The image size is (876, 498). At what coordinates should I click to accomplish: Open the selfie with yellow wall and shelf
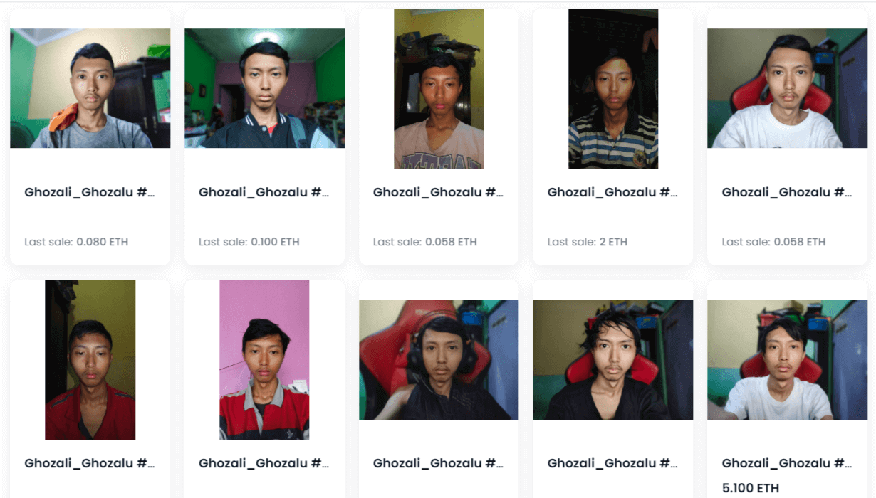(x=439, y=88)
